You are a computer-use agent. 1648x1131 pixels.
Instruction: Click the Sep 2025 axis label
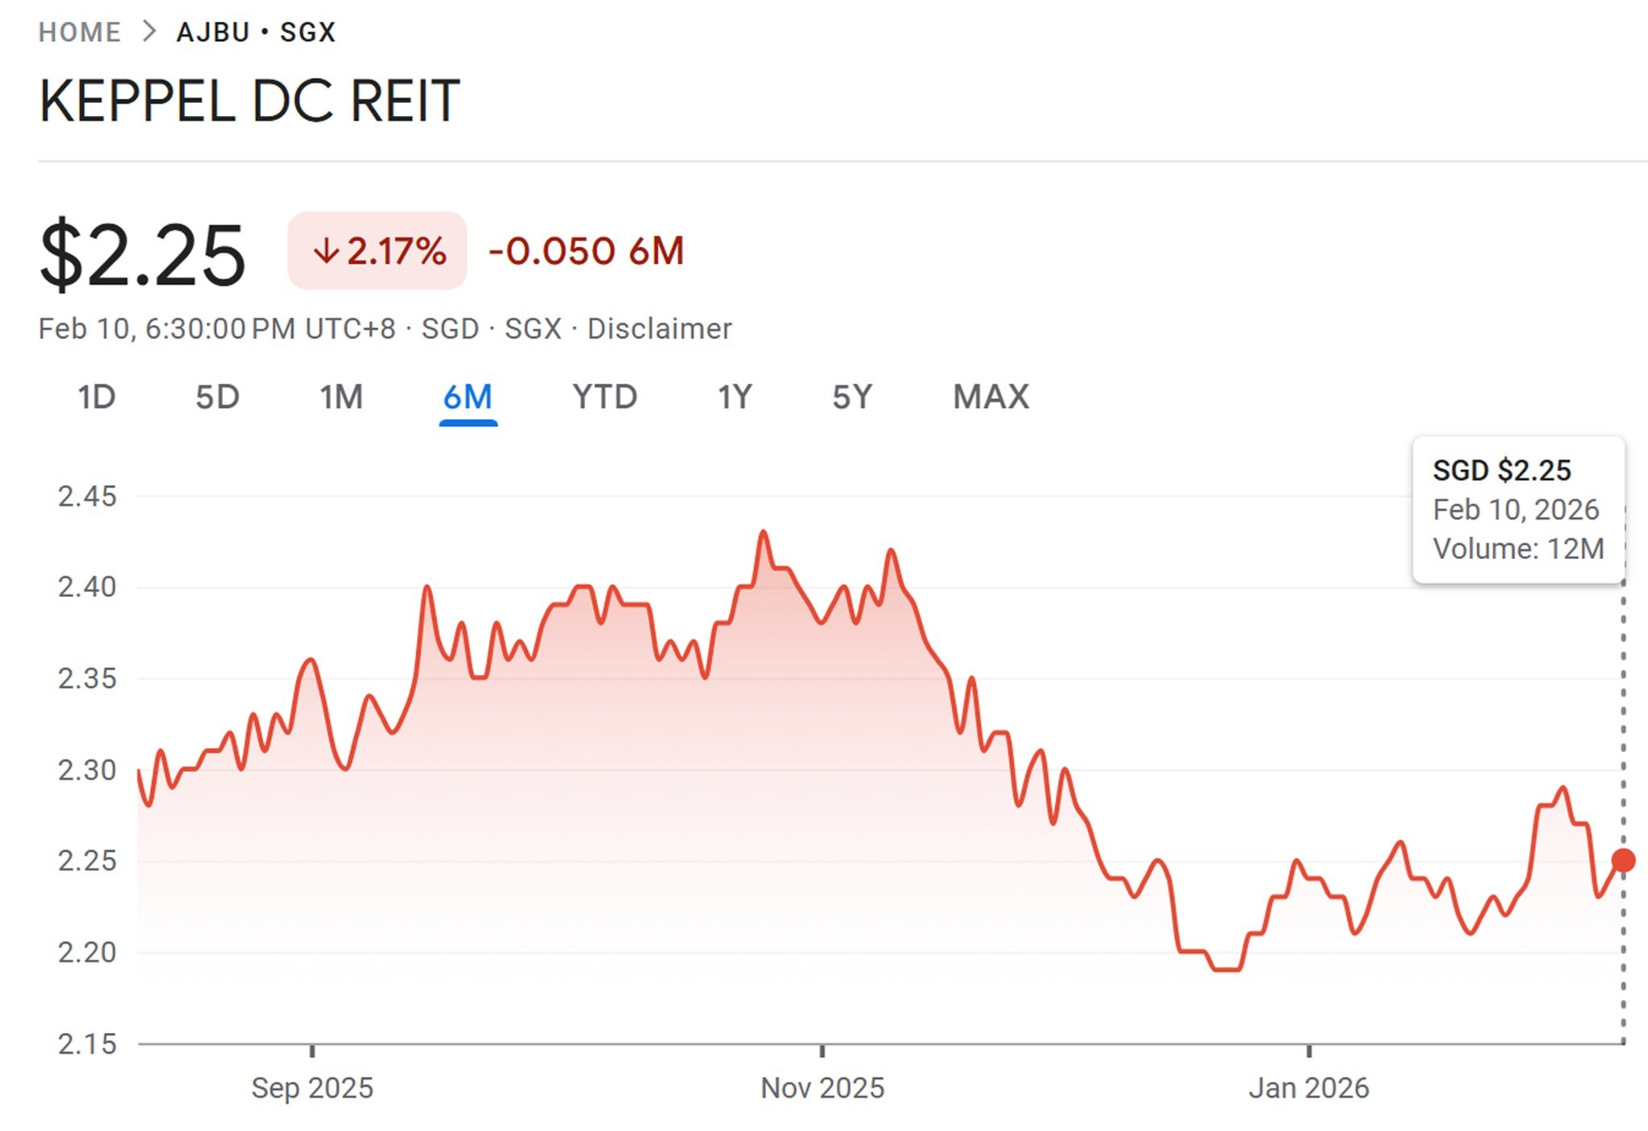[312, 1088]
